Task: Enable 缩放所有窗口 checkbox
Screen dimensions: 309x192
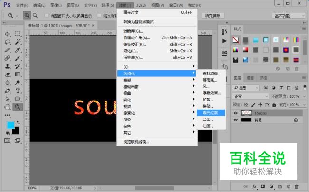Action: pyautogui.click(x=99, y=15)
